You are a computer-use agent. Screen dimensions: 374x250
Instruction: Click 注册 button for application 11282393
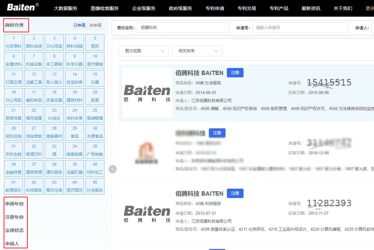tap(235, 193)
